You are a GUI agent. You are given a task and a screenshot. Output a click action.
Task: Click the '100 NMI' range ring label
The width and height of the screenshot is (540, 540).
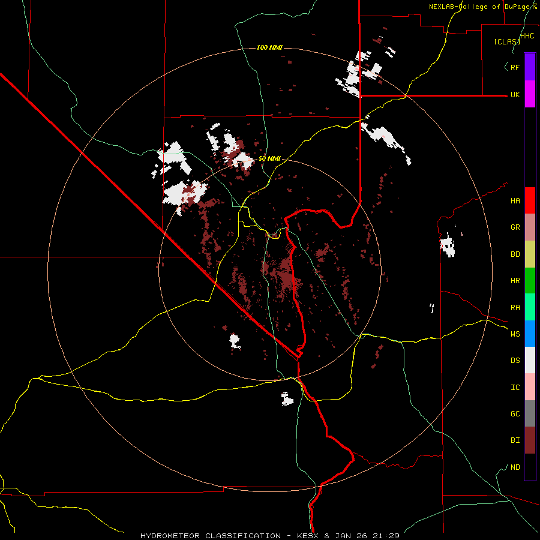[x=269, y=47]
